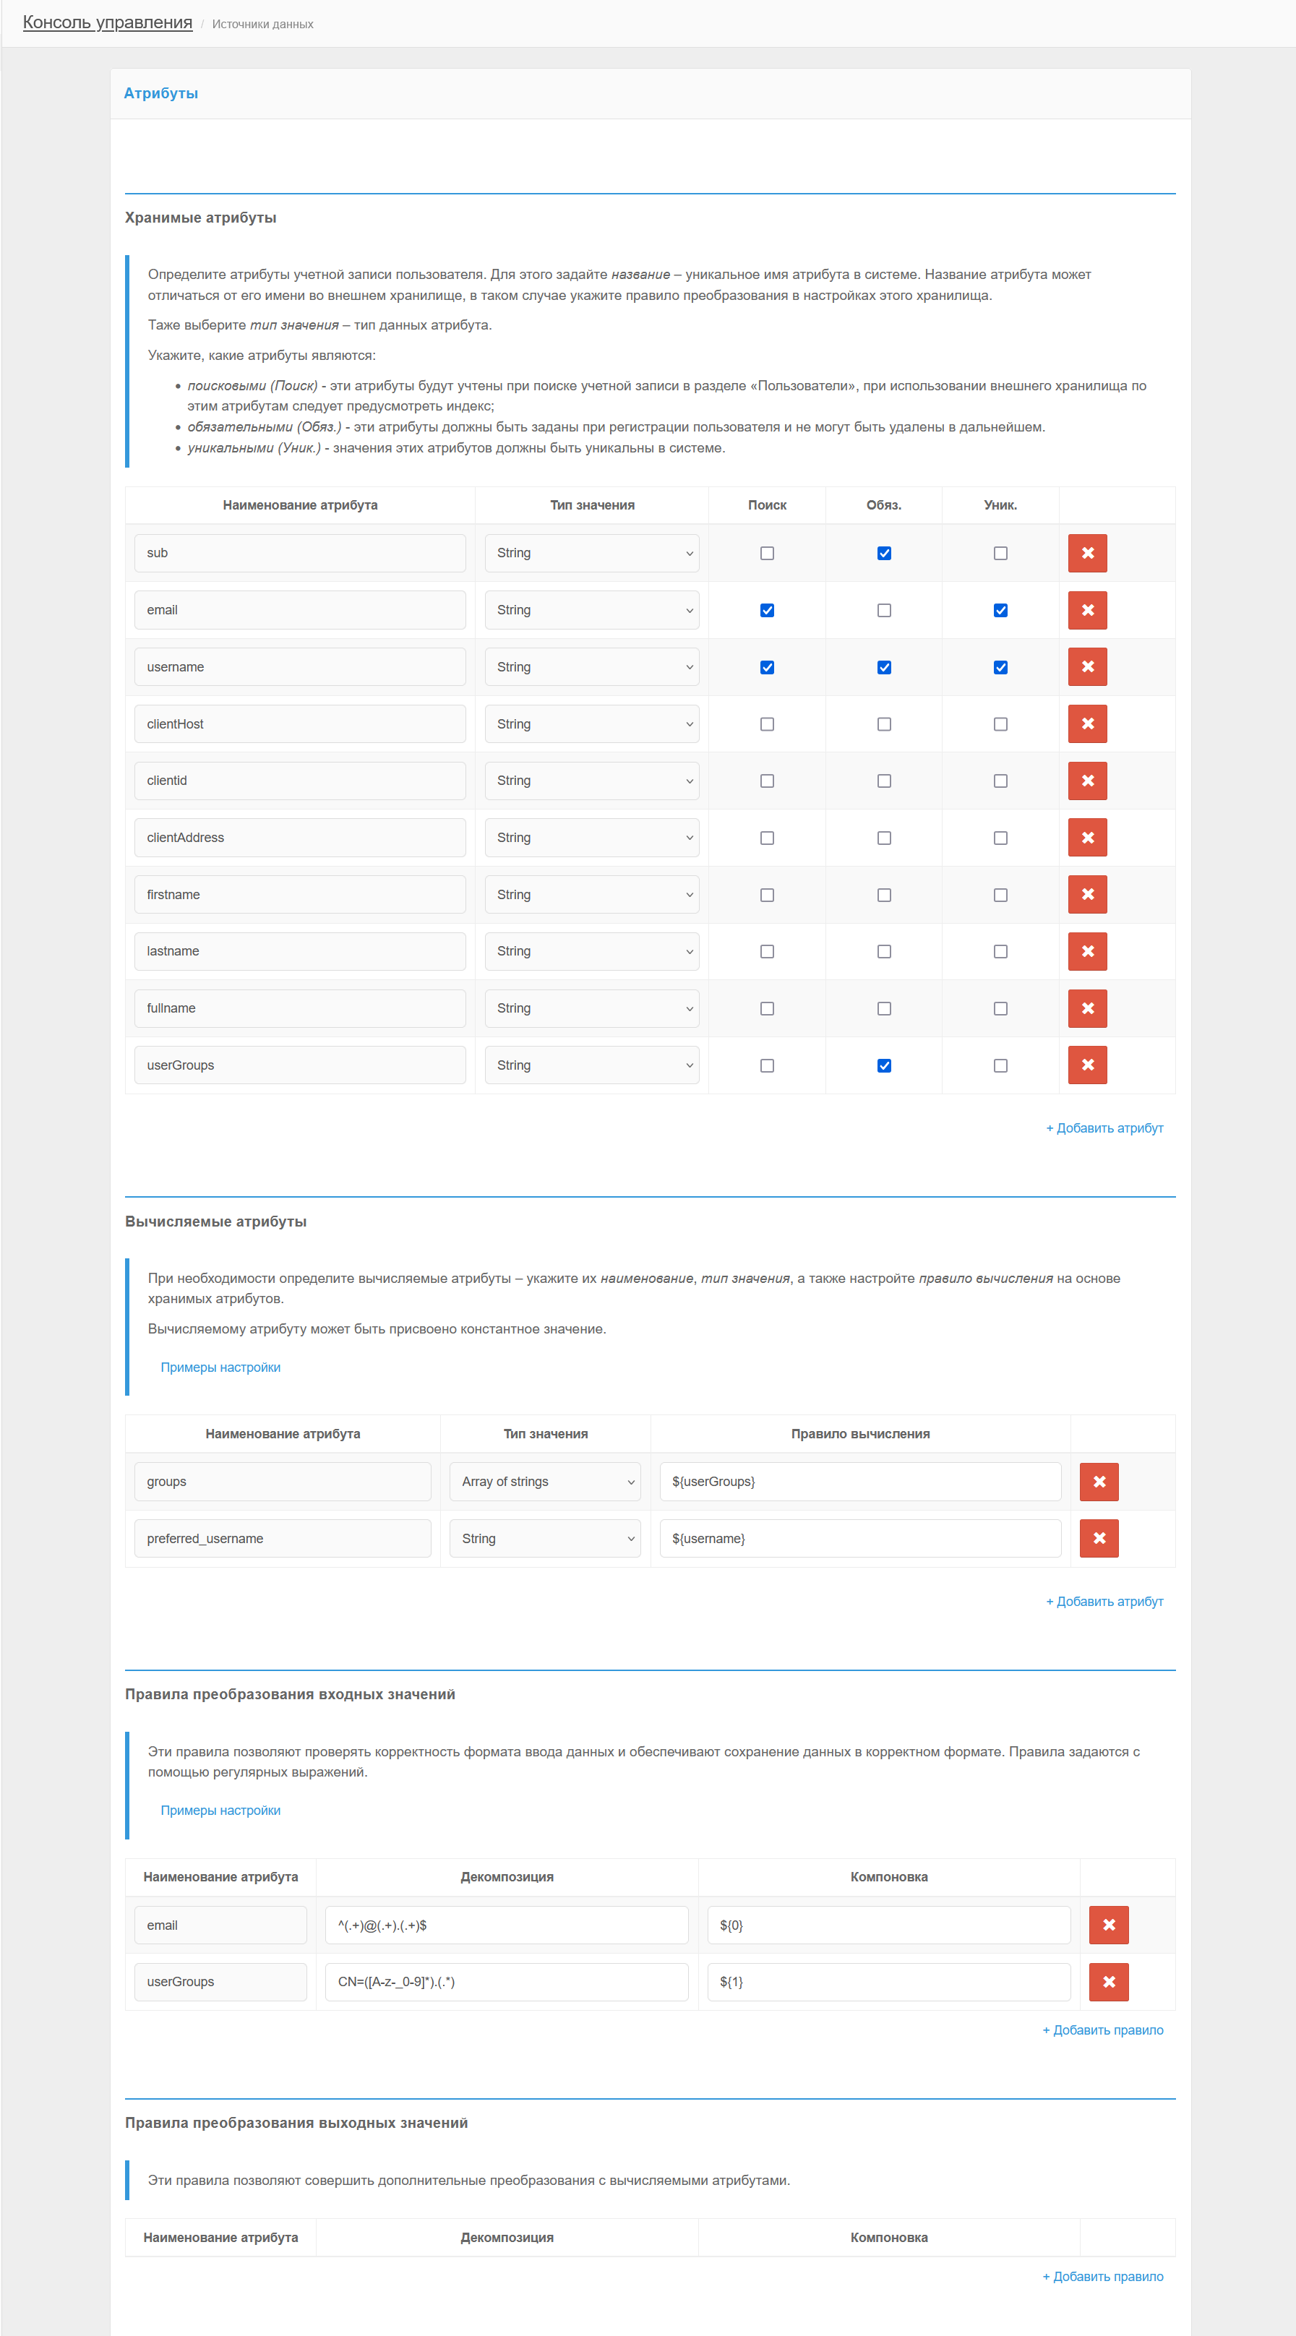Screen dimensions: 1296x2336
Task: Uncheck unique for the email attribute
Action: click(x=1000, y=610)
